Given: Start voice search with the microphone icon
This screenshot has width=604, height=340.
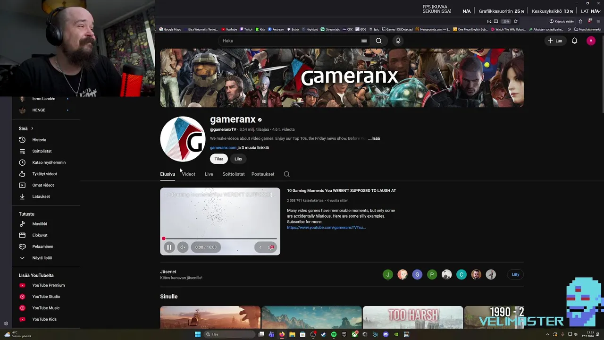Looking at the screenshot, I should [398, 41].
